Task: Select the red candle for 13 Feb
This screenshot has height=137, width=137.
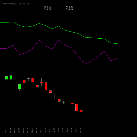Action: 59,100
